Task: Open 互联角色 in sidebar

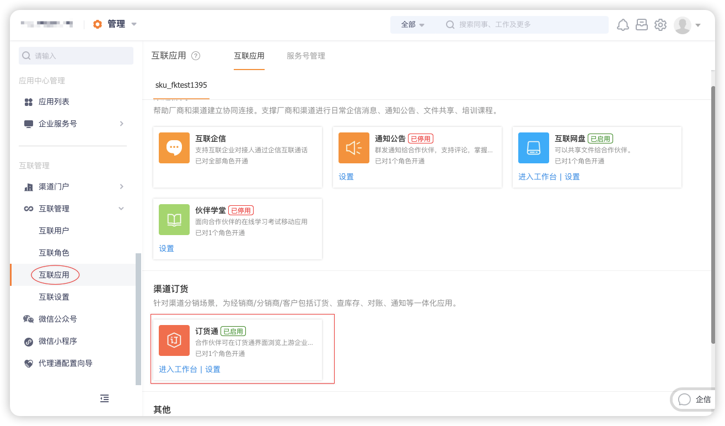Action: coord(54,253)
